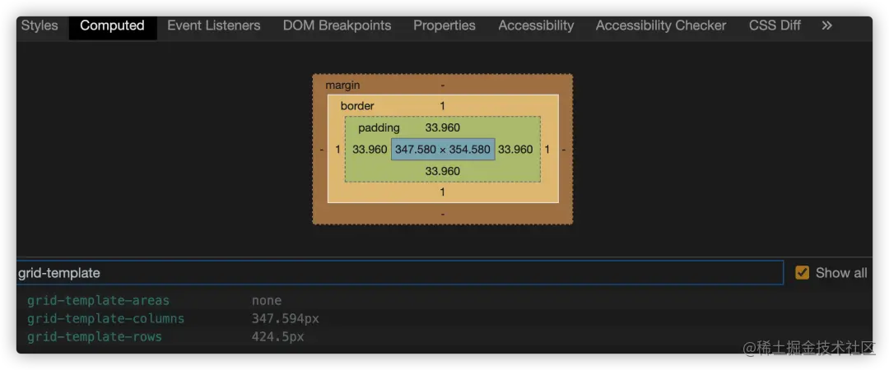Click the padding right value 33.960
Screen dimensions: 889x370
tap(515, 149)
